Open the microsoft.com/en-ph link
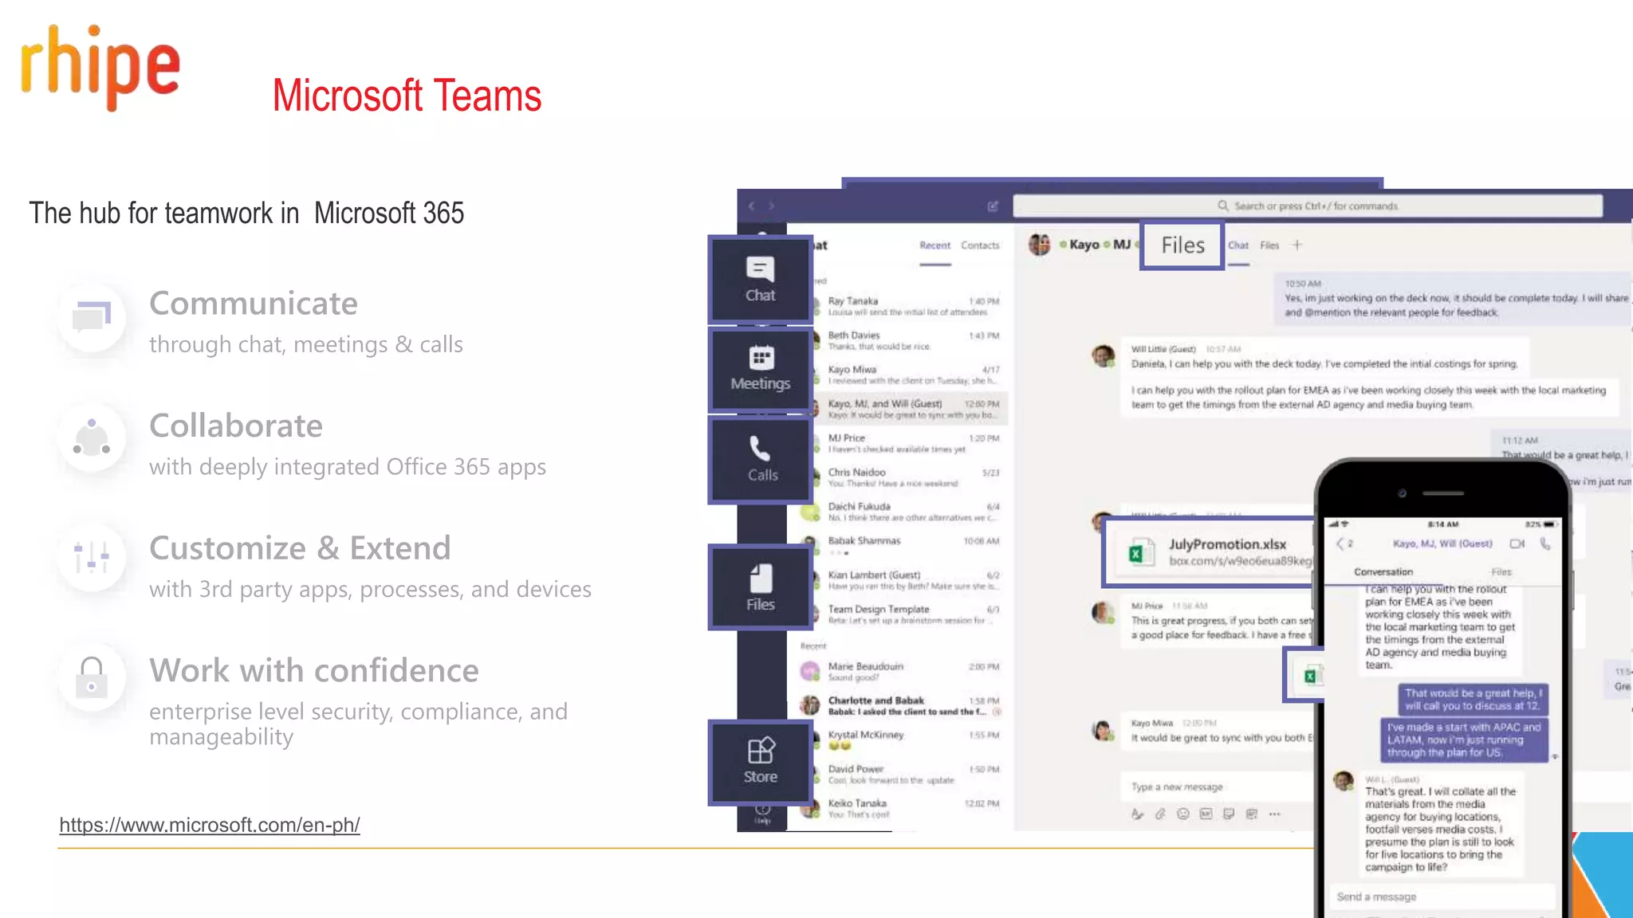The width and height of the screenshot is (1633, 918). click(x=210, y=825)
